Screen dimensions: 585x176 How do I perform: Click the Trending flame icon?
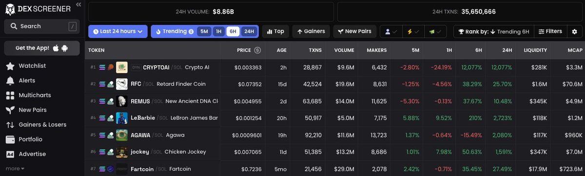(158, 31)
